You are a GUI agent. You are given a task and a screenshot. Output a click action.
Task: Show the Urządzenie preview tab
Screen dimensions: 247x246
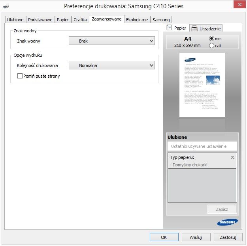[x=206, y=28]
